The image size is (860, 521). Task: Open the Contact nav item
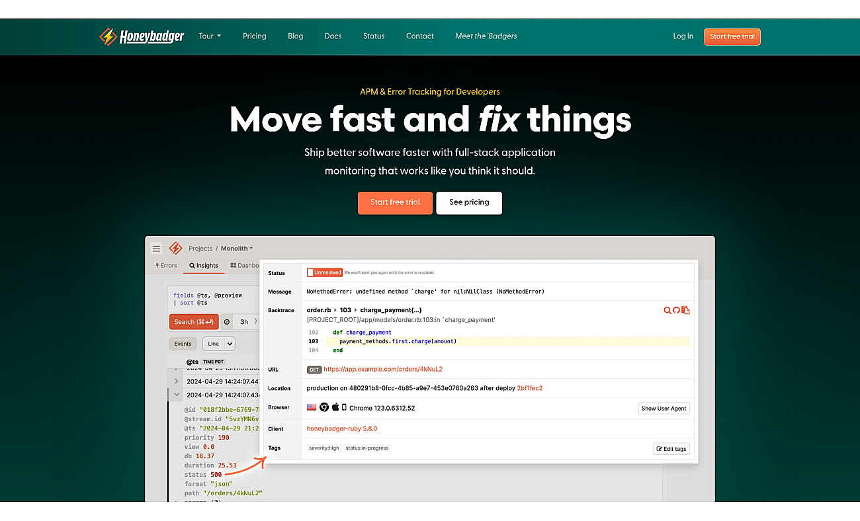pyautogui.click(x=420, y=36)
